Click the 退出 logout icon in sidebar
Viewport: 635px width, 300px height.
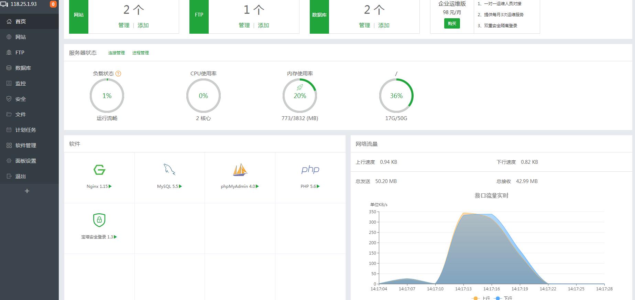[9, 176]
